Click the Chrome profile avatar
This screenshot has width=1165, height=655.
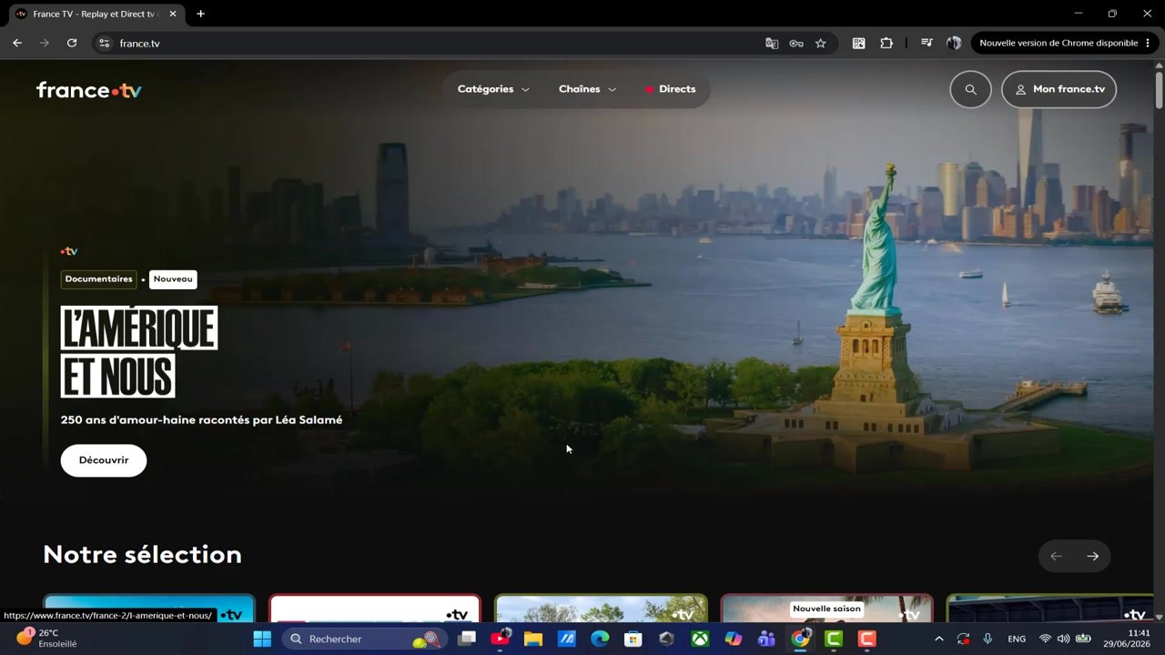pyautogui.click(x=954, y=43)
